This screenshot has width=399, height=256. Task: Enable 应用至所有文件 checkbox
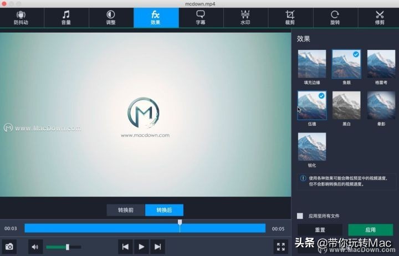pos(300,216)
